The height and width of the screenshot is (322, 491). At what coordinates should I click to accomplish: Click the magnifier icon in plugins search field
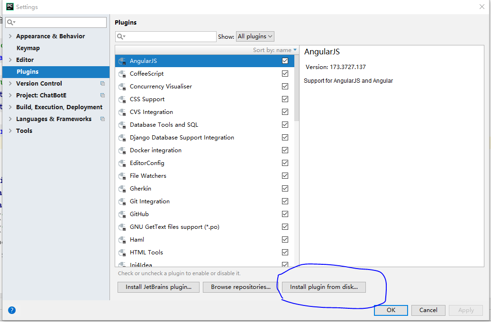coord(121,36)
